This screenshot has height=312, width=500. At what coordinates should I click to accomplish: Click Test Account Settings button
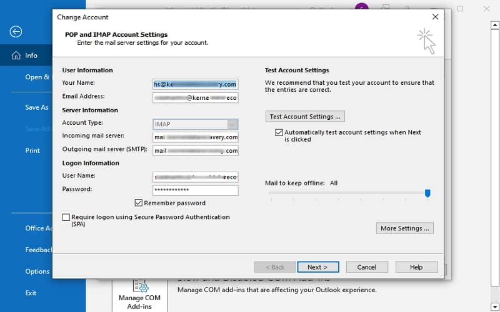(x=305, y=117)
